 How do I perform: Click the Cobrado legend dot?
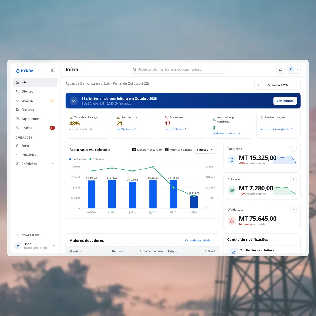[90, 159]
